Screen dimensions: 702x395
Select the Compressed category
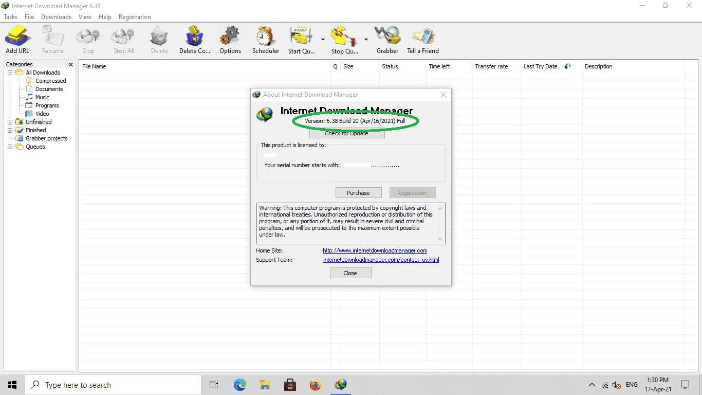point(50,81)
